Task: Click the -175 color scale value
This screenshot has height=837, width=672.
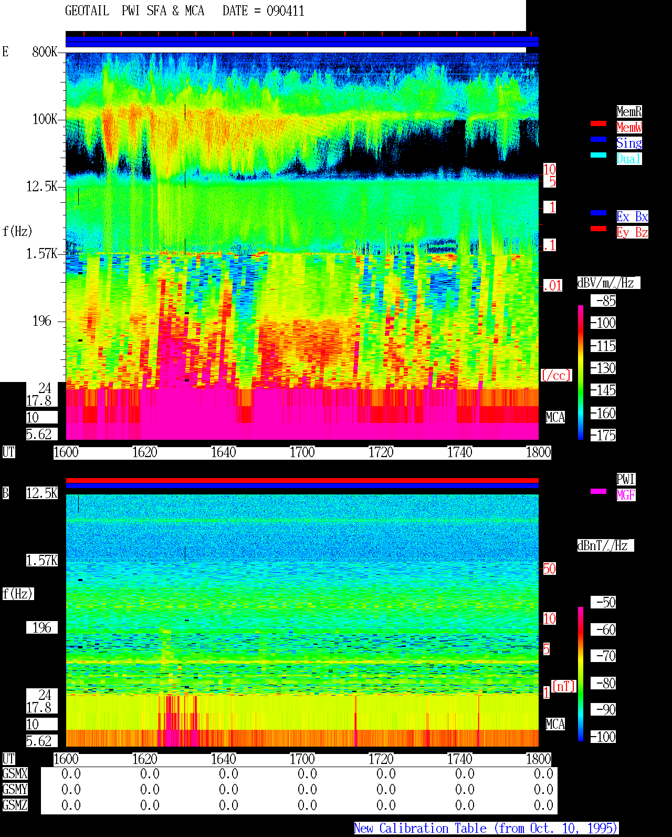Action: tap(603, 435)
